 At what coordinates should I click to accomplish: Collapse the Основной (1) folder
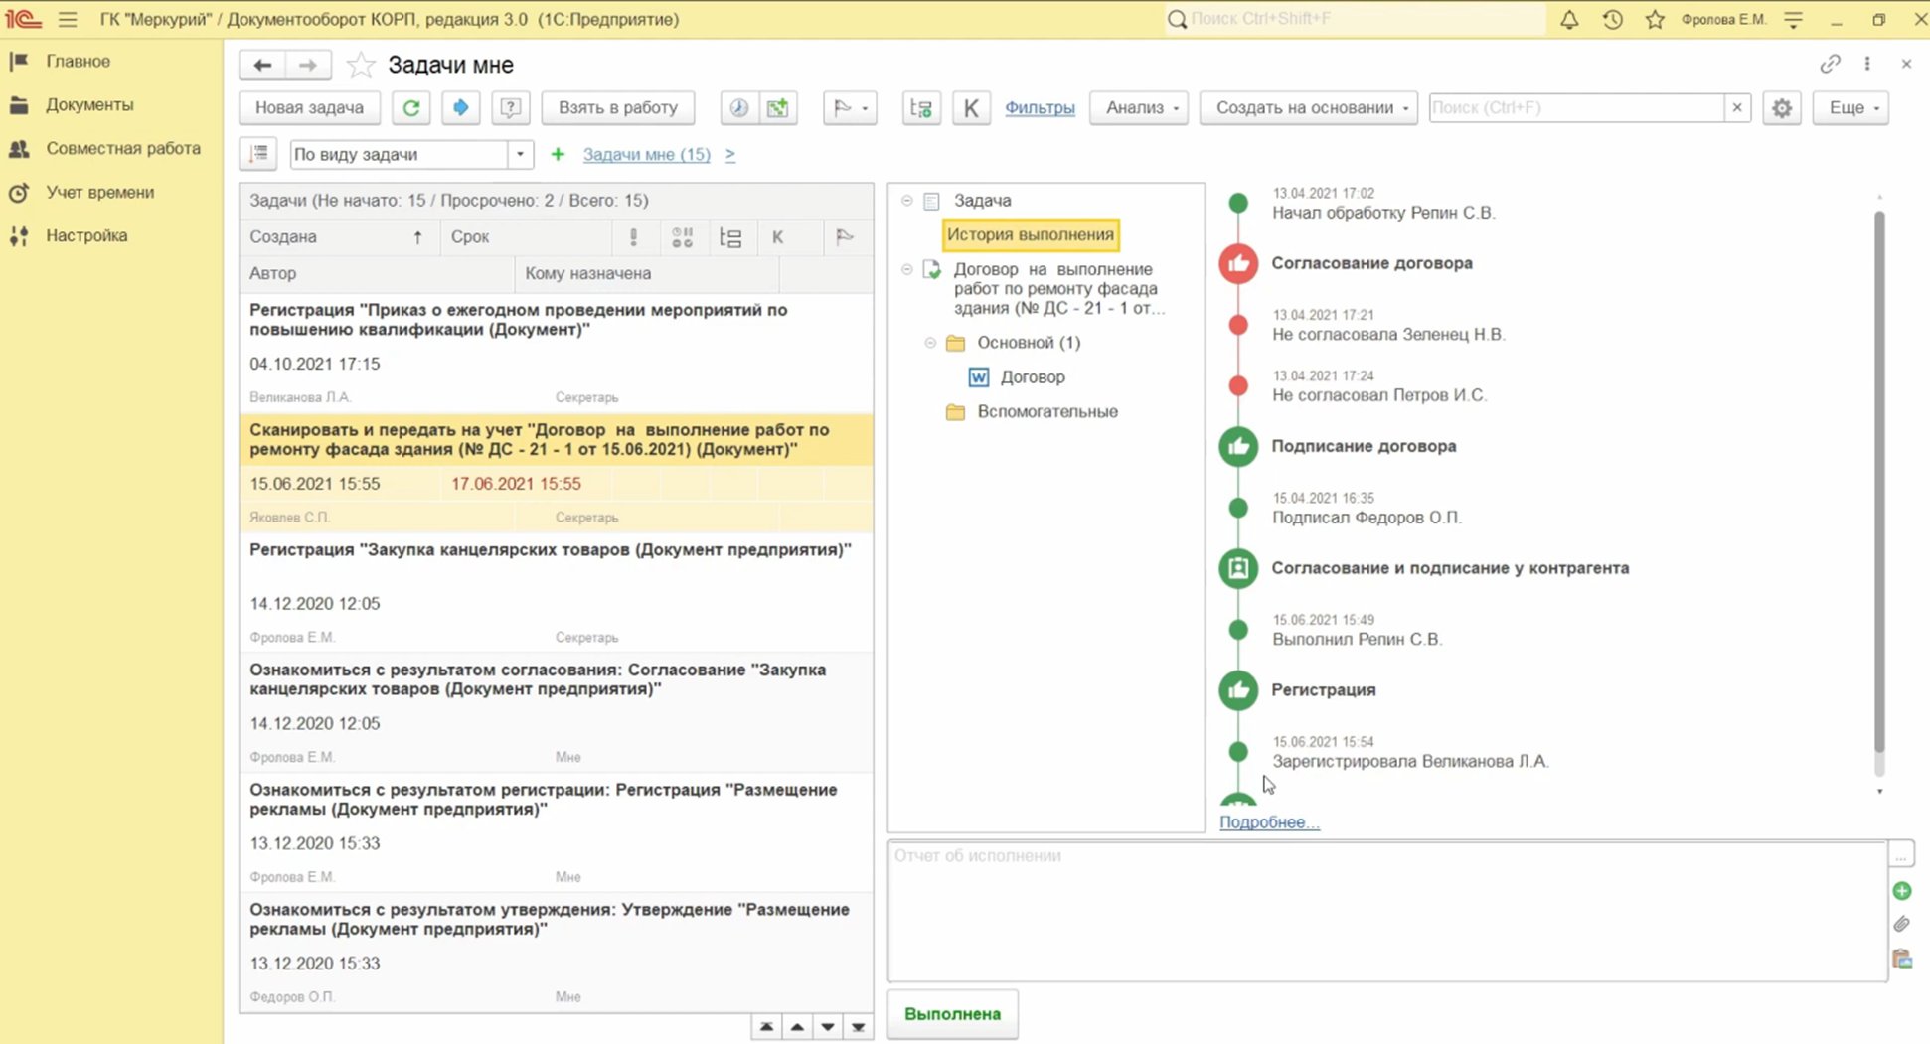(x=930, y=342)
